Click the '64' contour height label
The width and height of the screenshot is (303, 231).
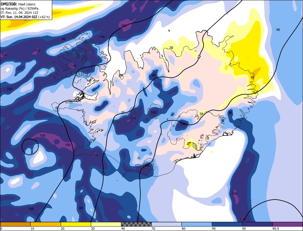(x=188, y=125)
